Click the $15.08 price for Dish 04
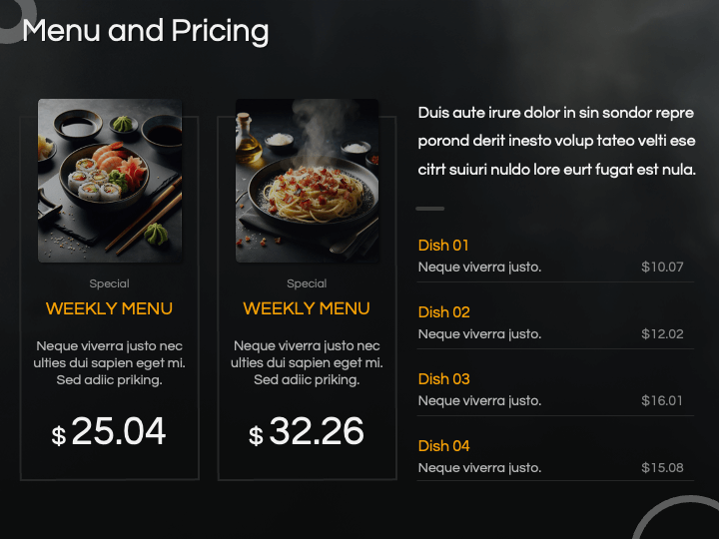719x539 pixels. (662, 467)
